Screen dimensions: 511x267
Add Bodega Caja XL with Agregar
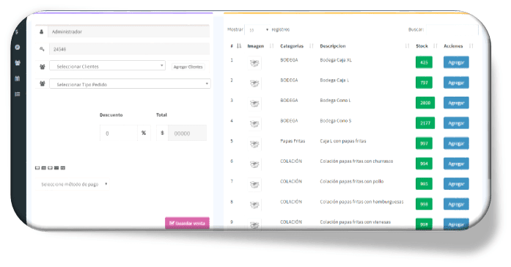[x=456, y=62]
